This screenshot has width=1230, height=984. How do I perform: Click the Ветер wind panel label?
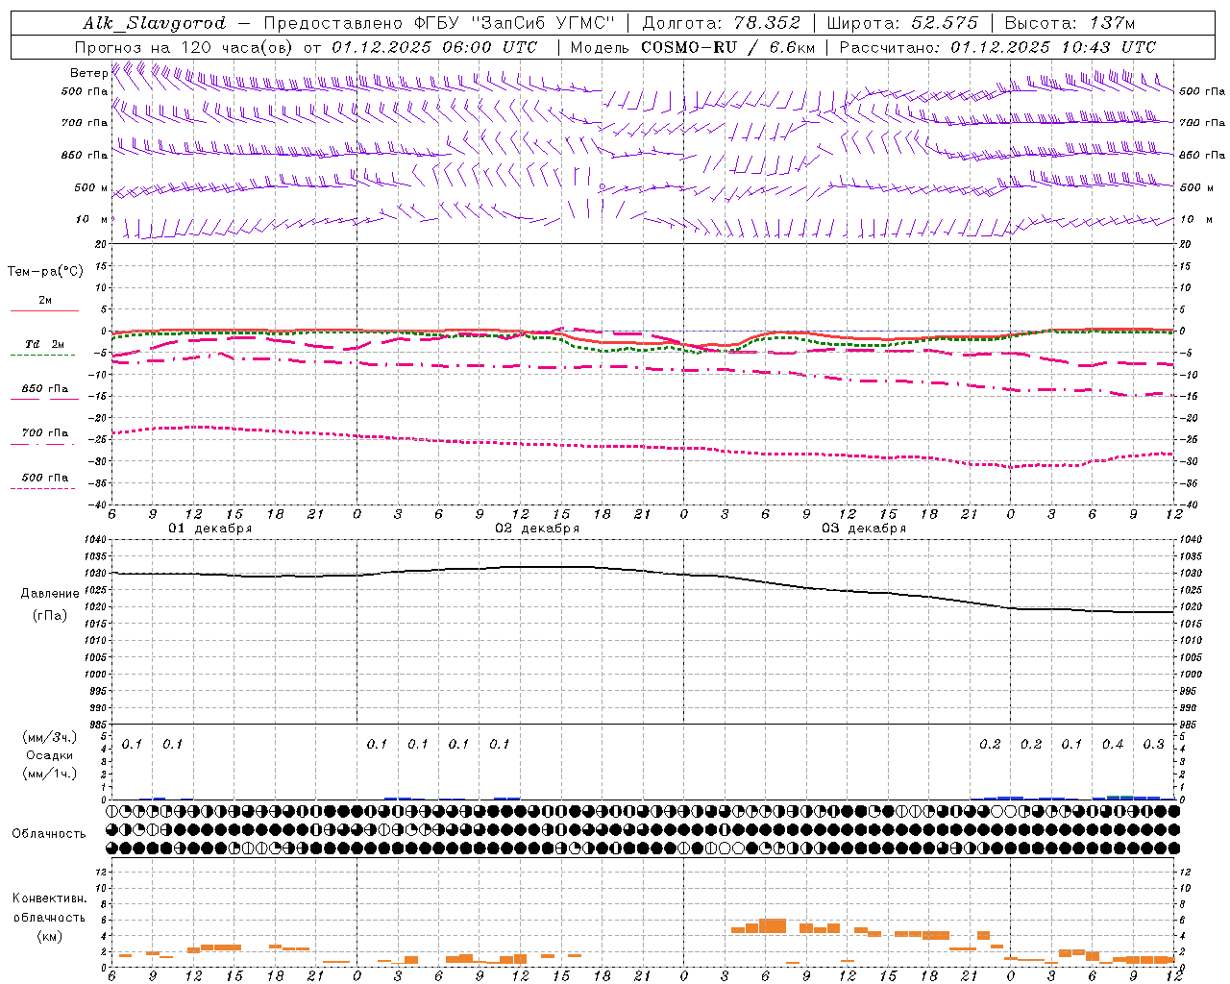(x=88, y=73)
